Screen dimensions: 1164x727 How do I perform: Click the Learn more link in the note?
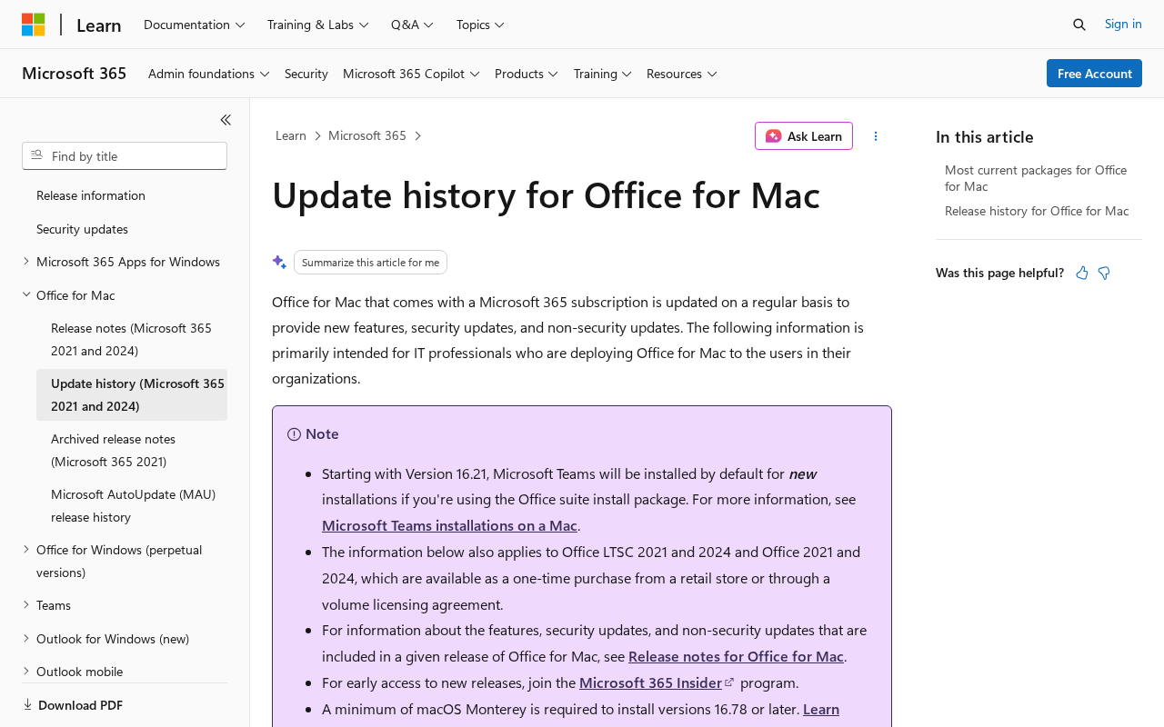tap(821, 709)
